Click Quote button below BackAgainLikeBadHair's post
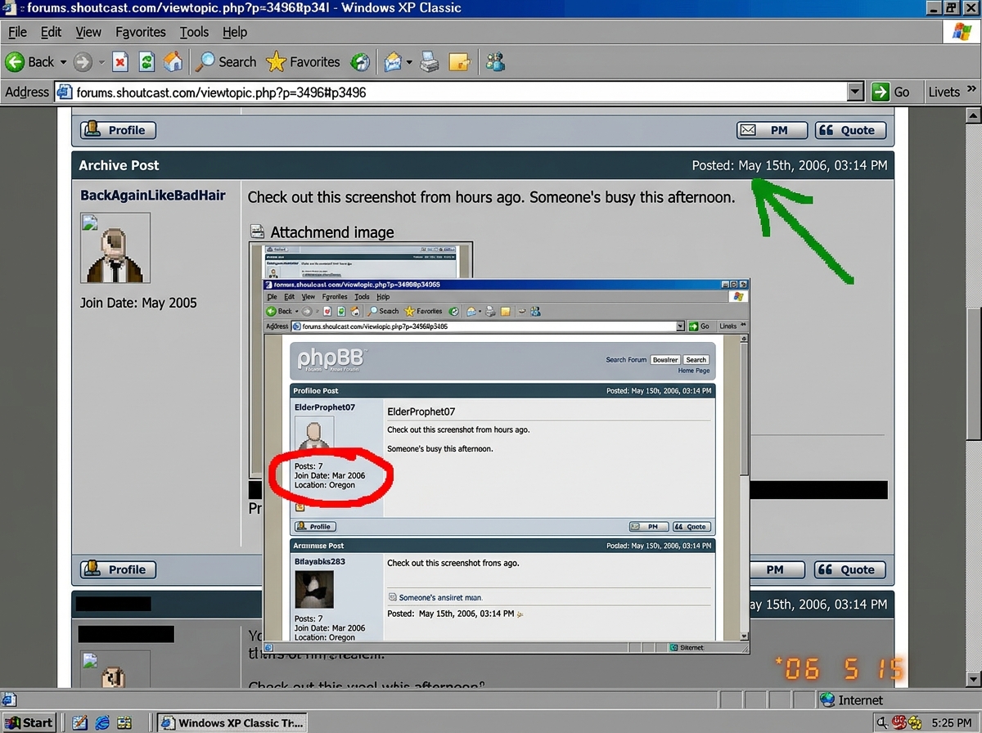Image resolution: width=982 pixels, height=733 pixels. (849, 569)
